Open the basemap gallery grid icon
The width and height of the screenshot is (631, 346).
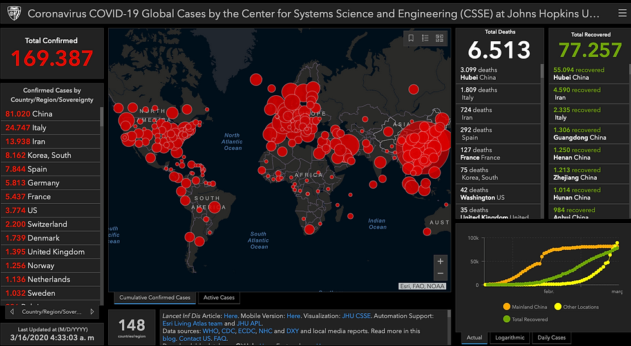click(x=439, y=38)
